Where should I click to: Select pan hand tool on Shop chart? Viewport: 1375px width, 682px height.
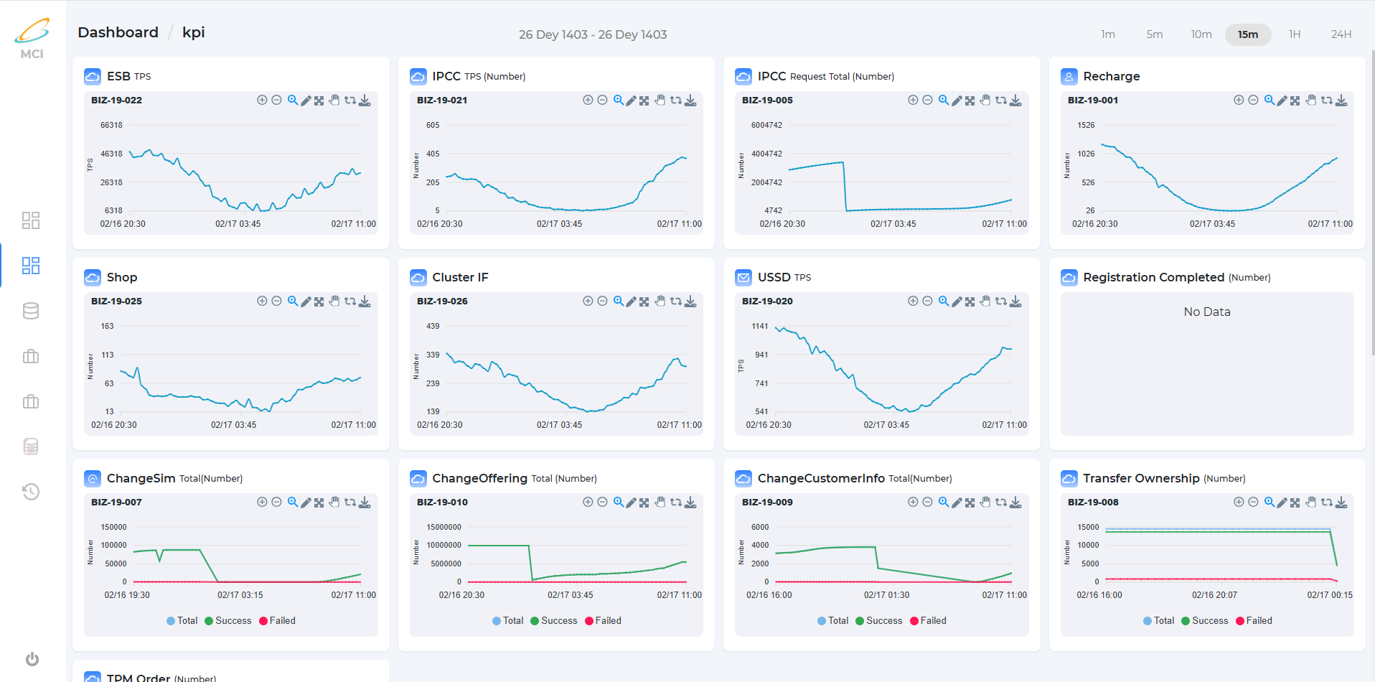334,302
